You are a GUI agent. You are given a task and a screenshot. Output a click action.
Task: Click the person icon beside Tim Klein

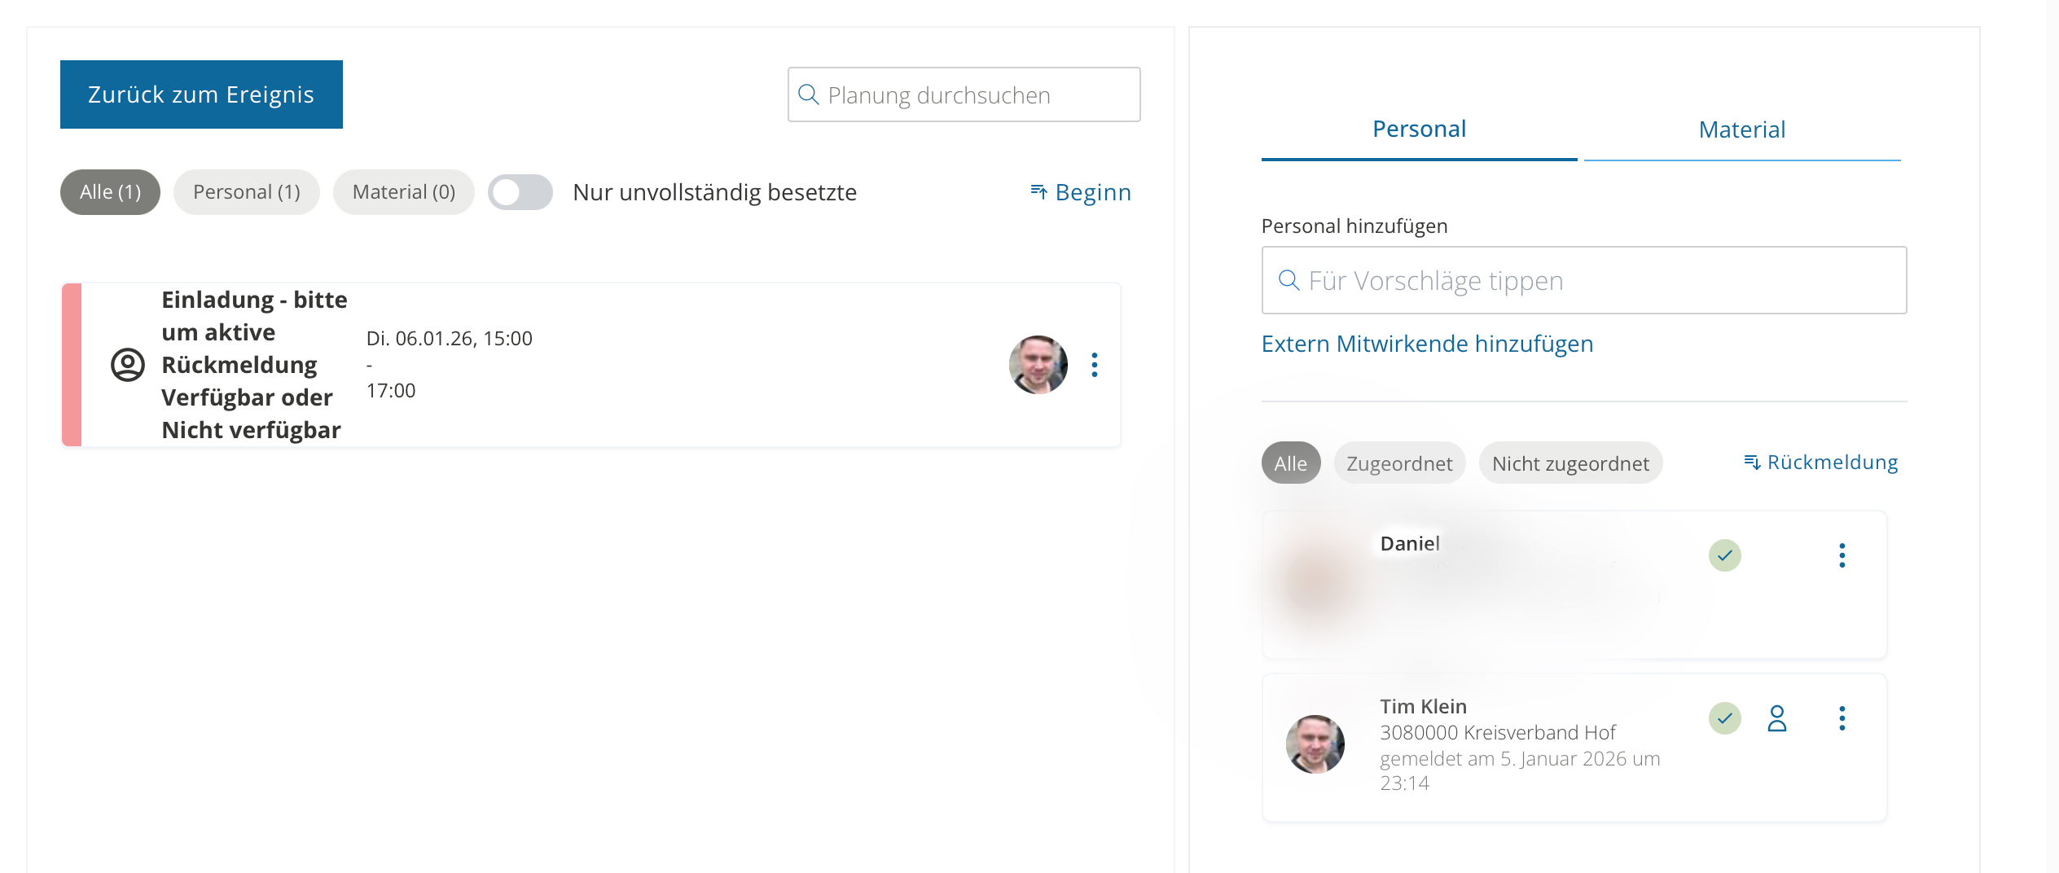[x=1776, y=718]
